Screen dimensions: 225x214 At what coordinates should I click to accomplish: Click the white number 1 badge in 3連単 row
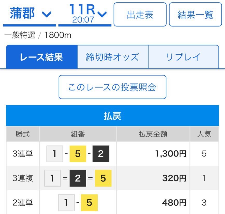[x=55, y=154]
